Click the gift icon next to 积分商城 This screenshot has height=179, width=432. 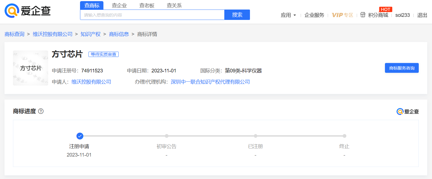point(363,15)
